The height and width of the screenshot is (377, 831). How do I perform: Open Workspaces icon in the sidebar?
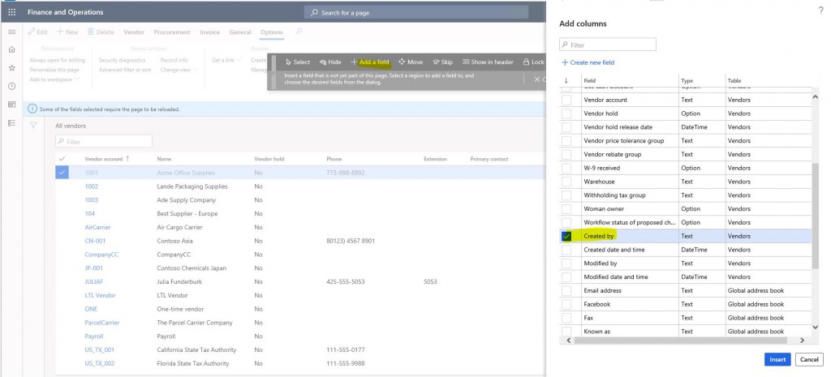(x=11, y=105)
